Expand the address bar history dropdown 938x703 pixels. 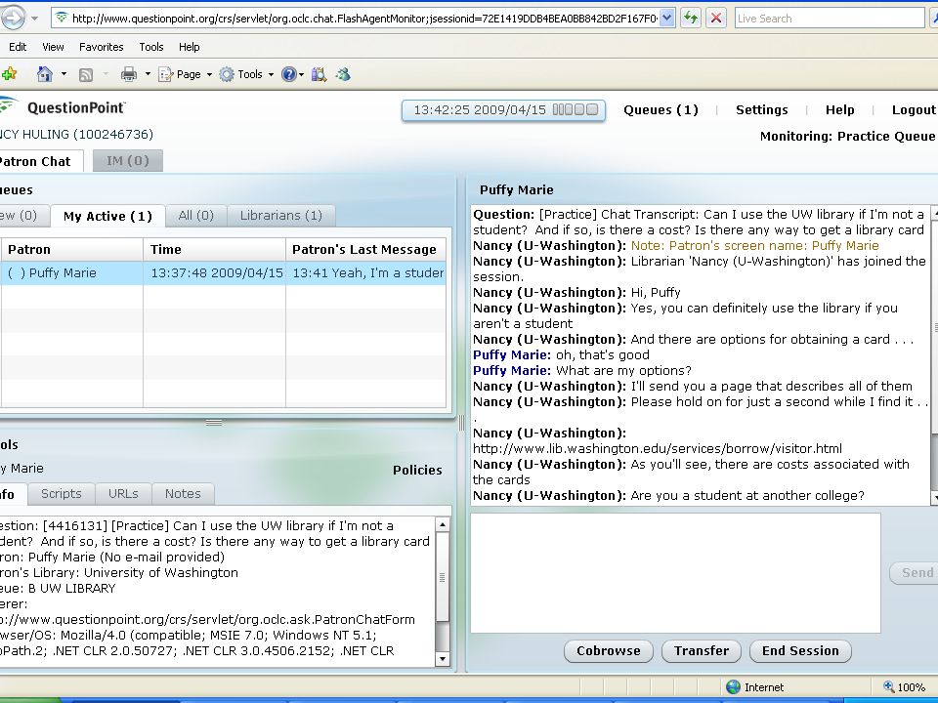click(667, 18)
